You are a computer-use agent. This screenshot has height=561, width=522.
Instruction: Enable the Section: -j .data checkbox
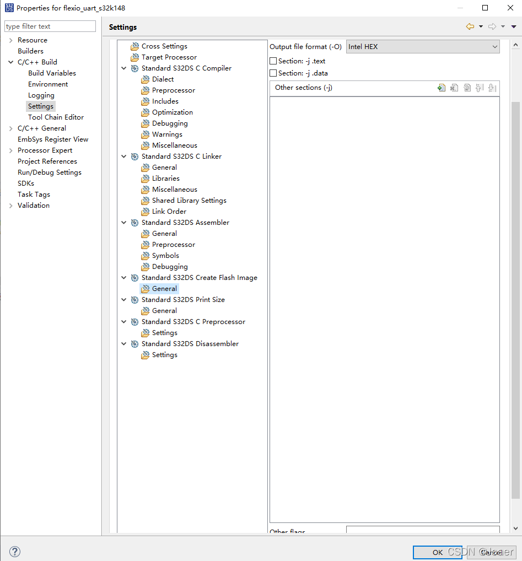pyautogui.click(x=273, y=73)
